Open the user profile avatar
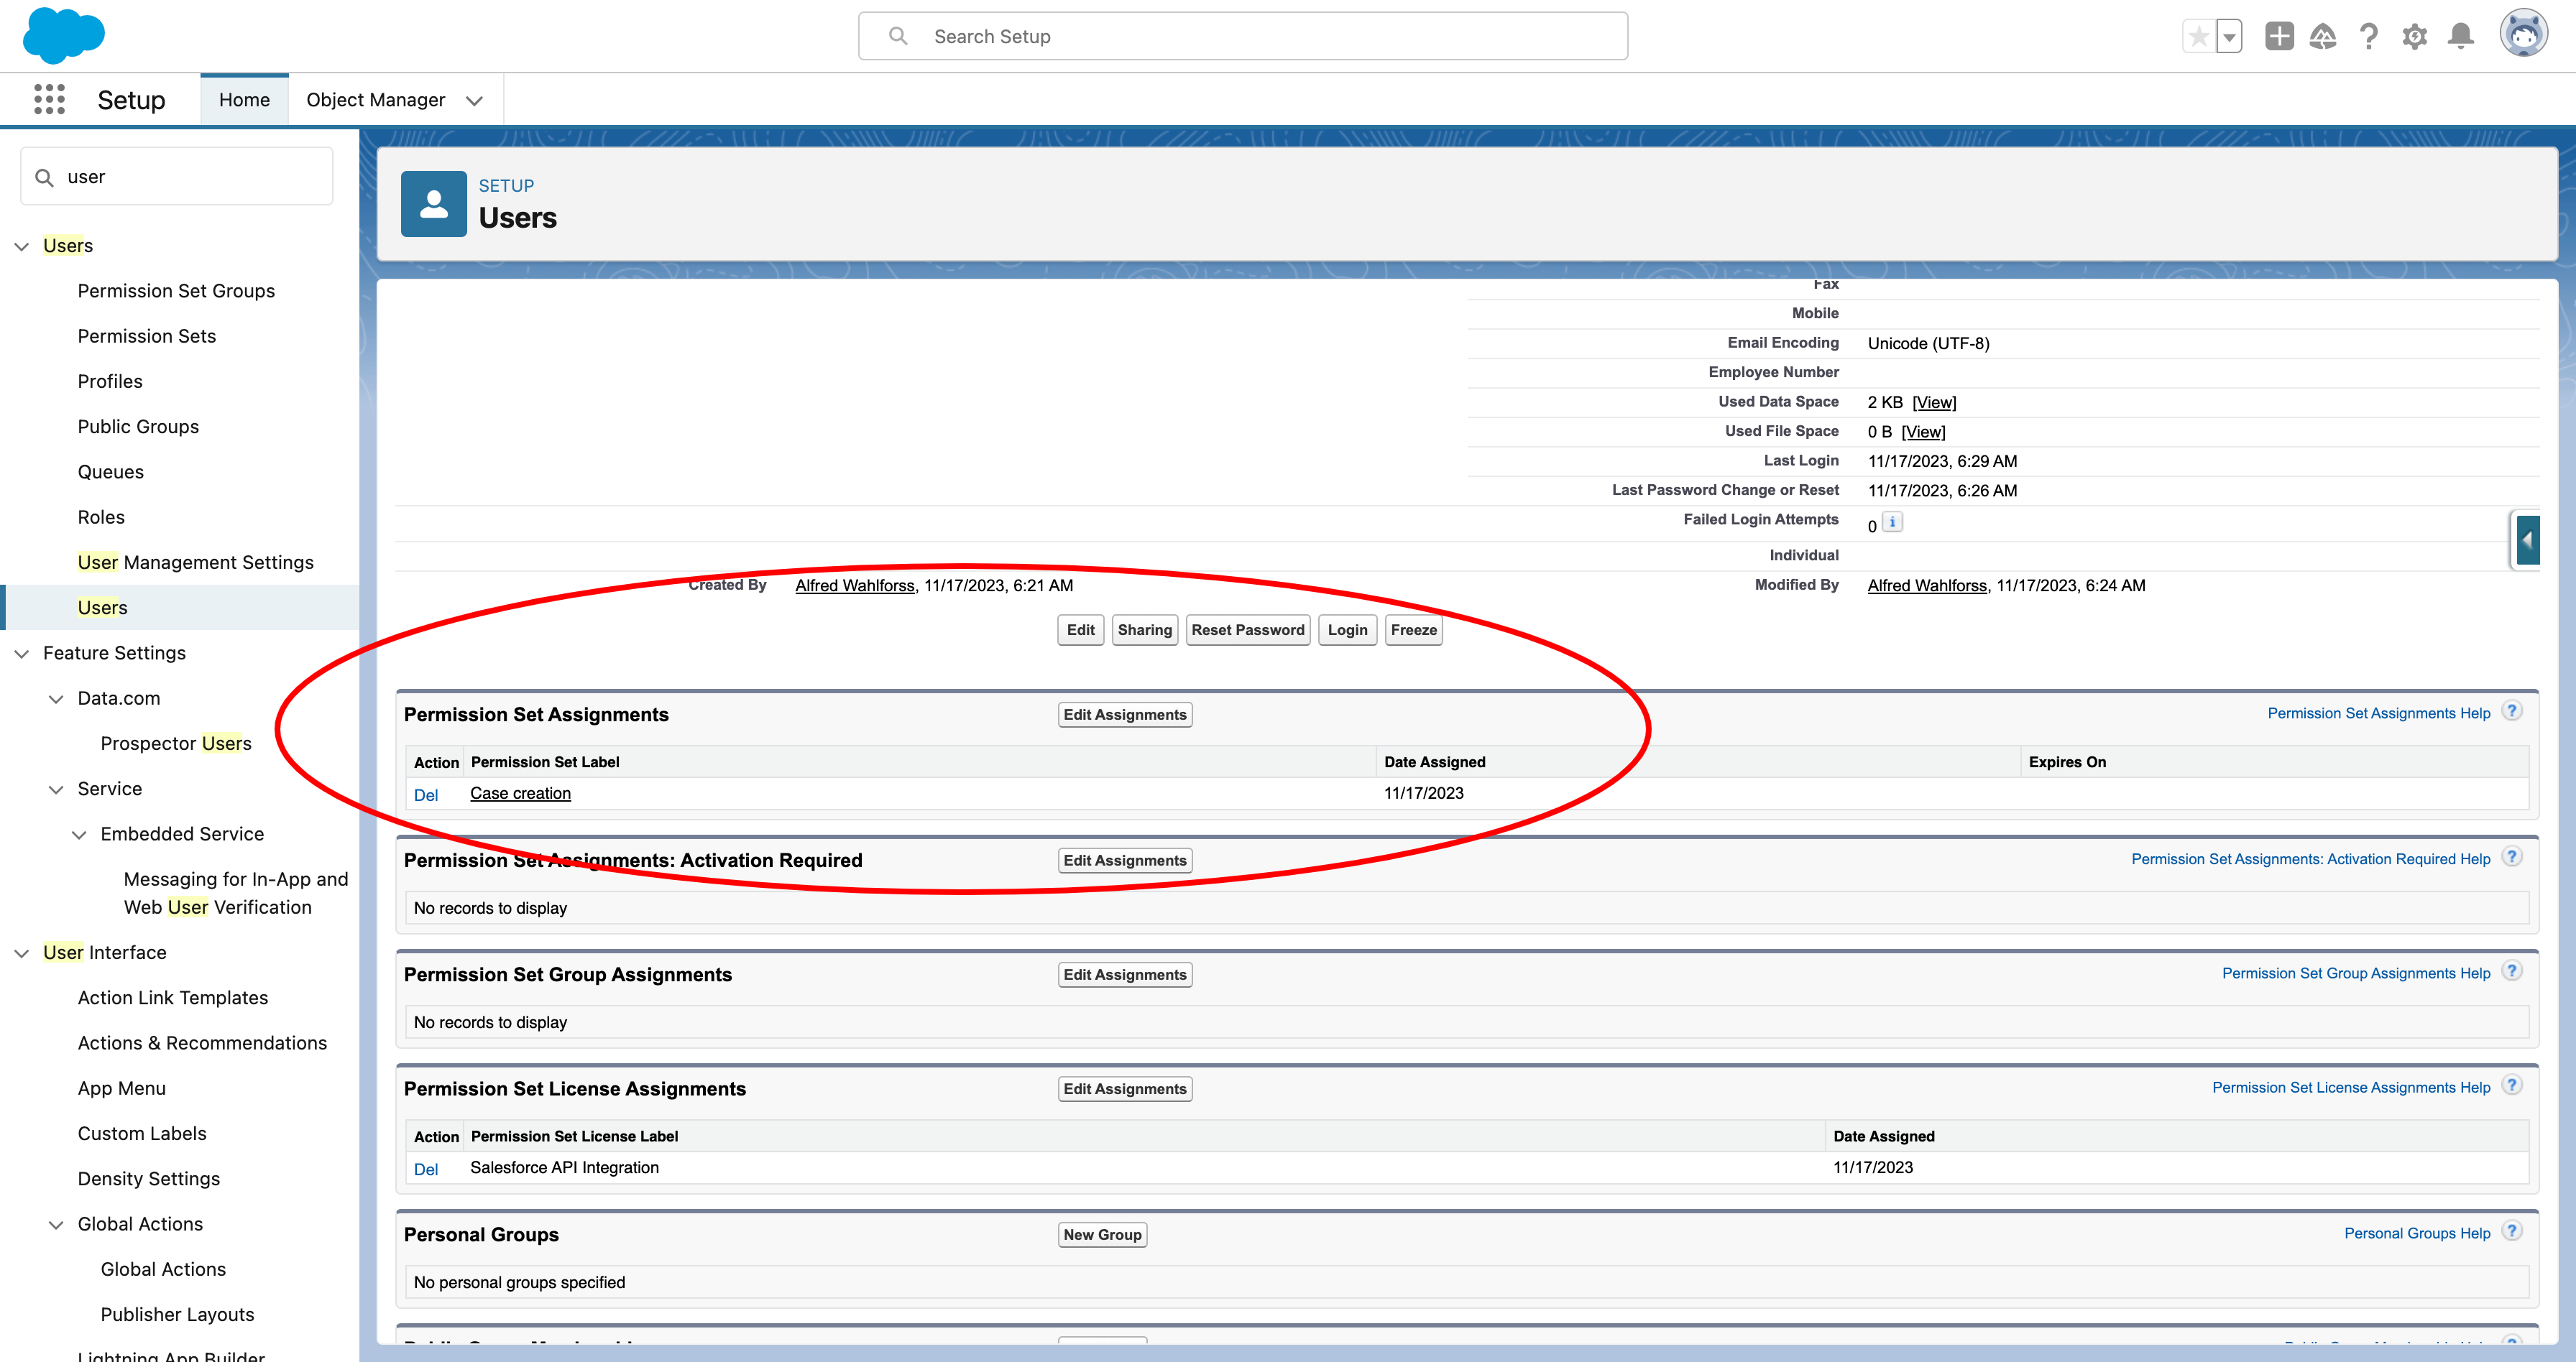The height and width of the screenshot is (1362, 2576). click(2524, 34)
